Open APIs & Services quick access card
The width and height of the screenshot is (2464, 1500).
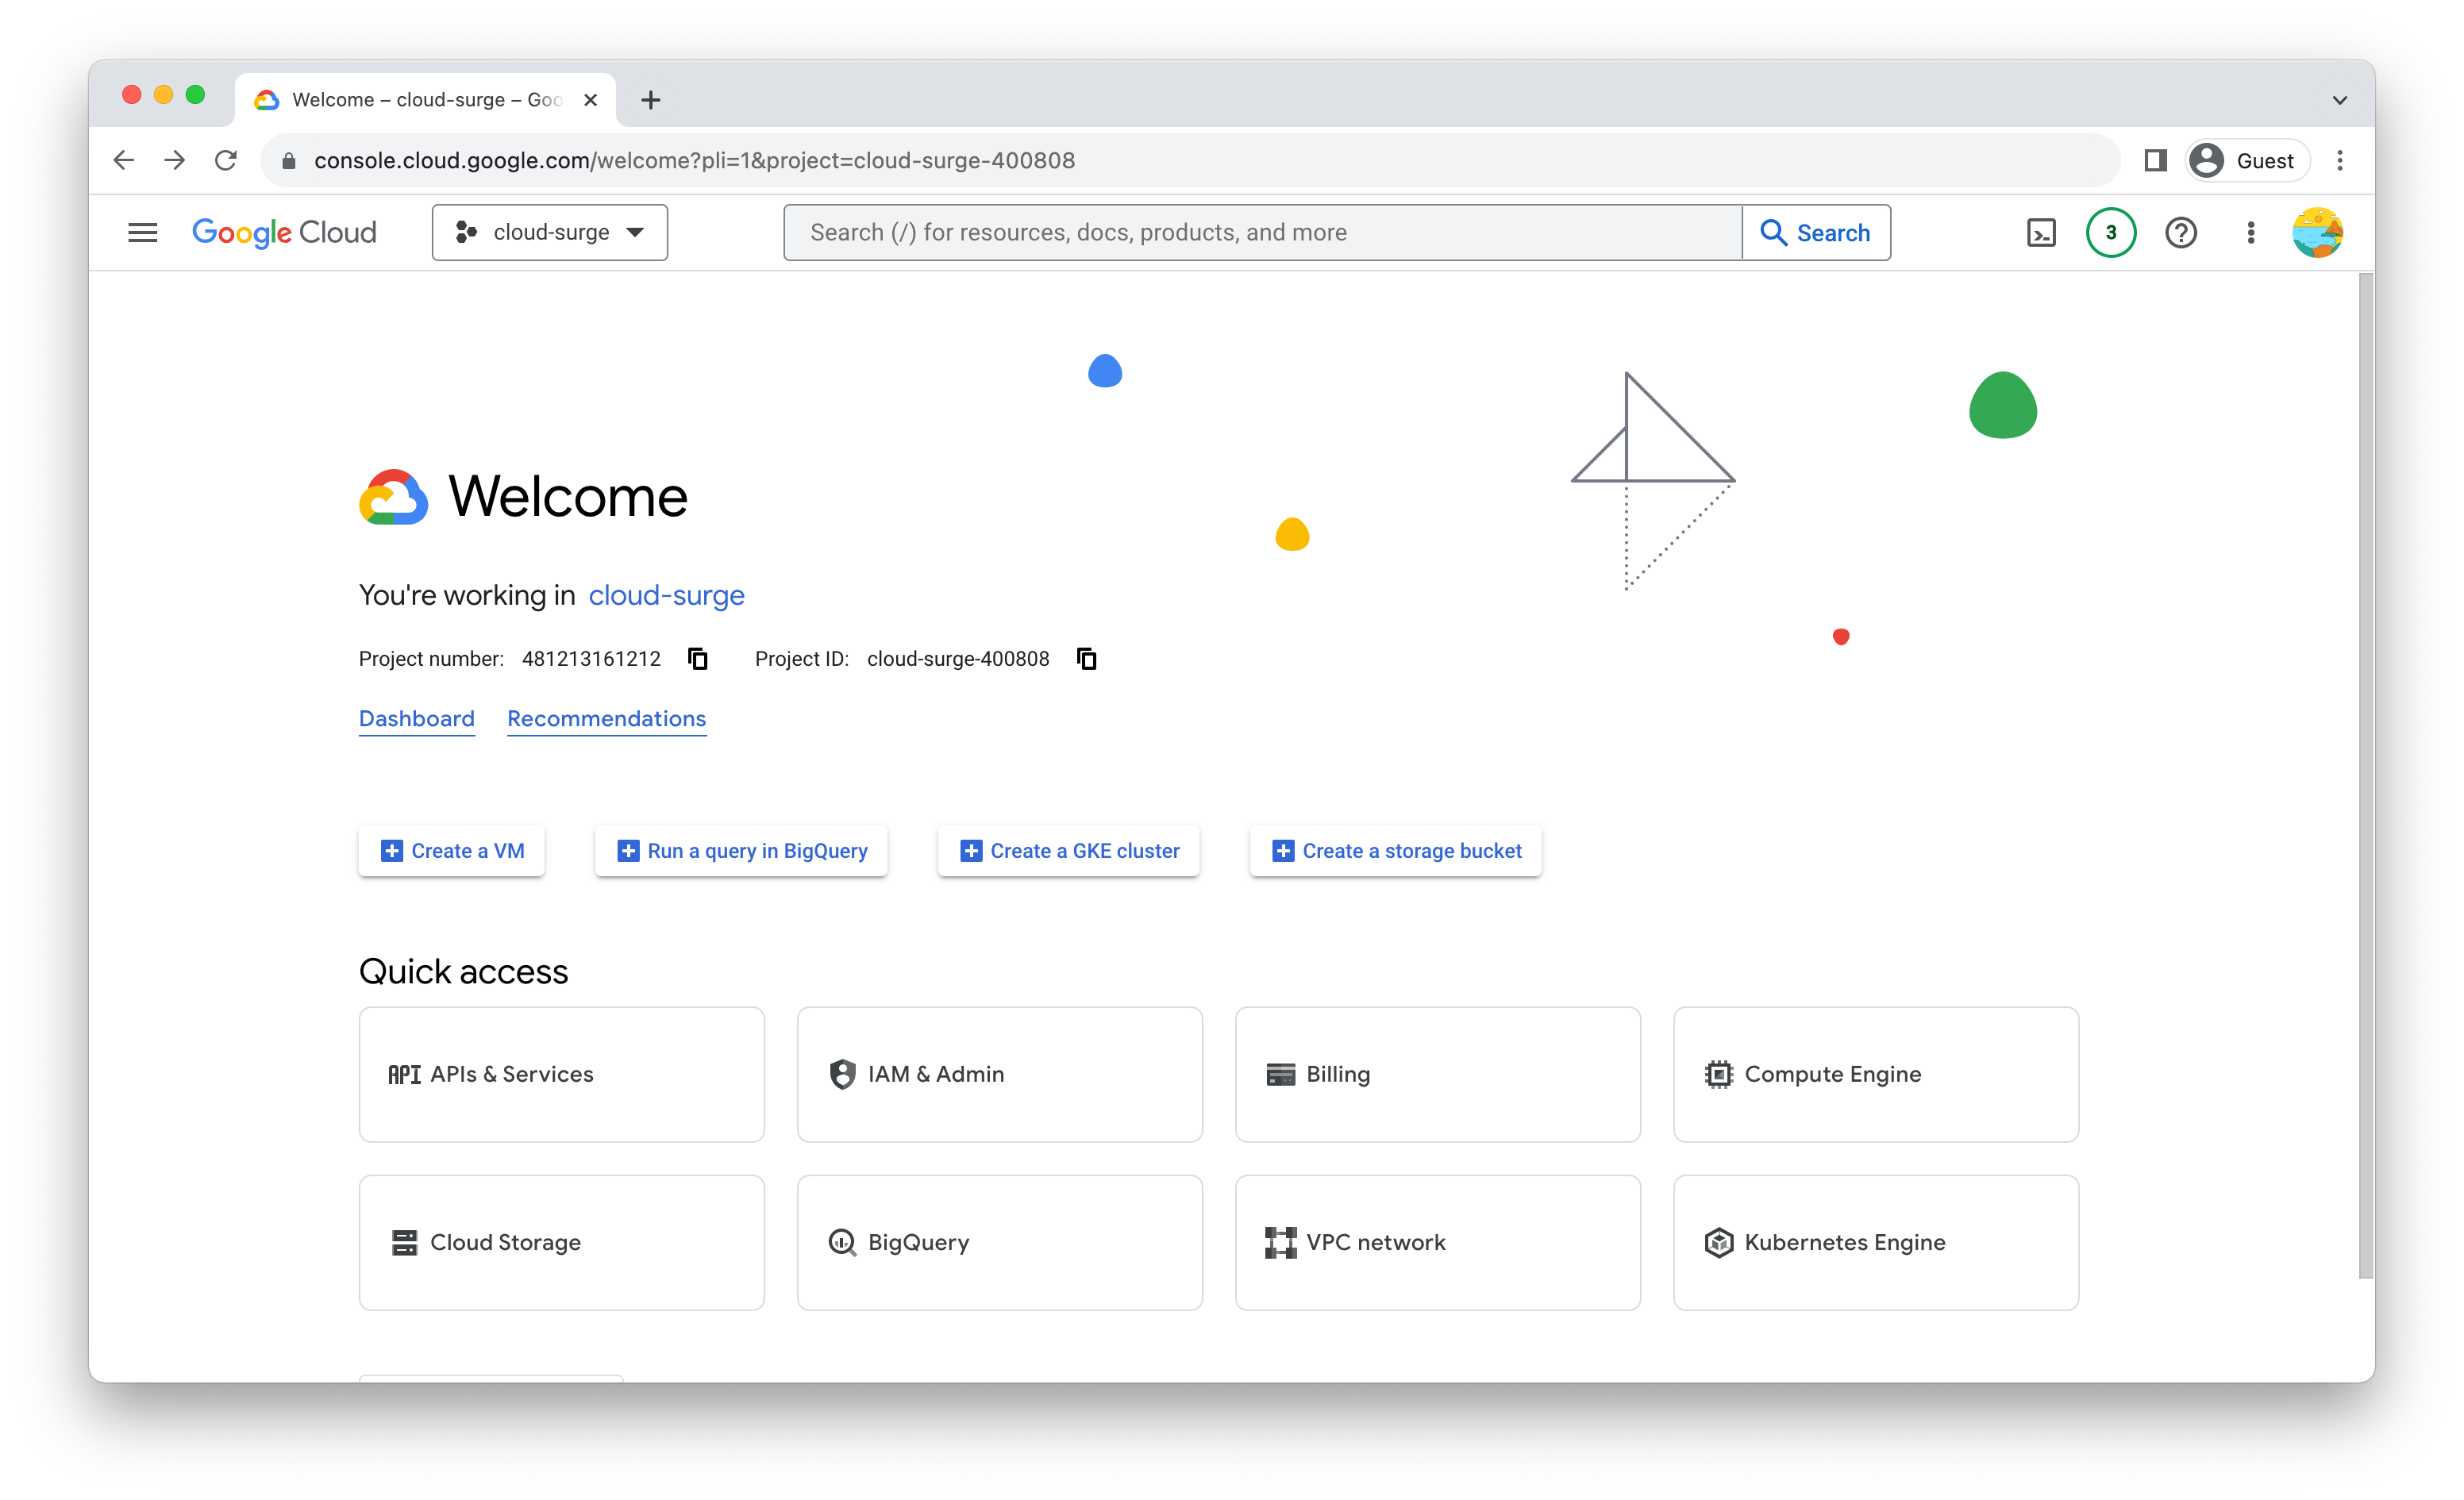click(x=562, y=1074)
